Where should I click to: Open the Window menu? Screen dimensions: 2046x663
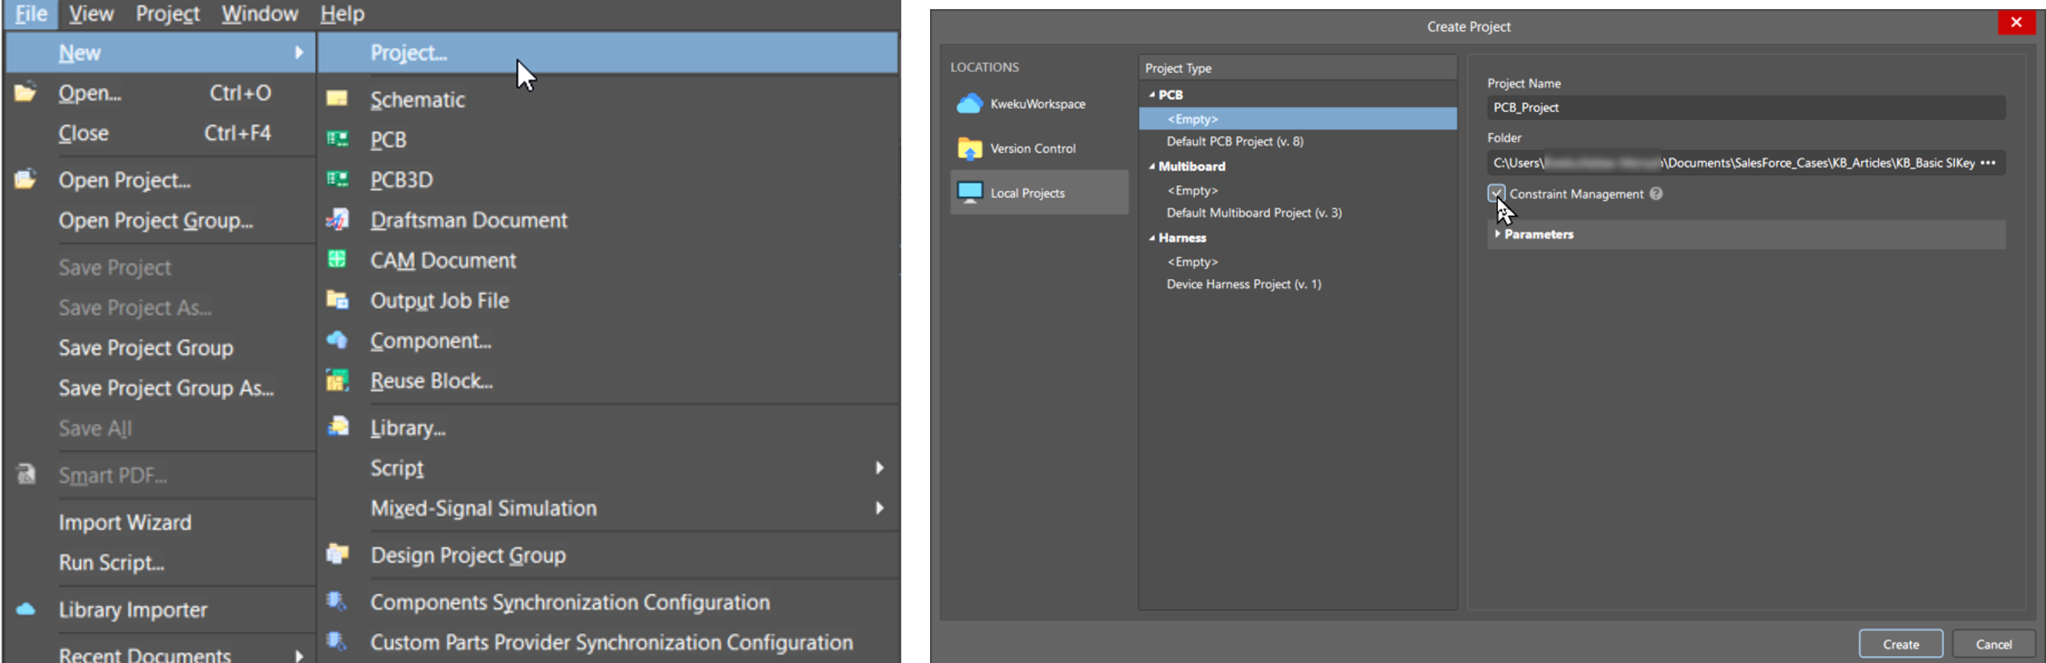[x=260, y=14]
